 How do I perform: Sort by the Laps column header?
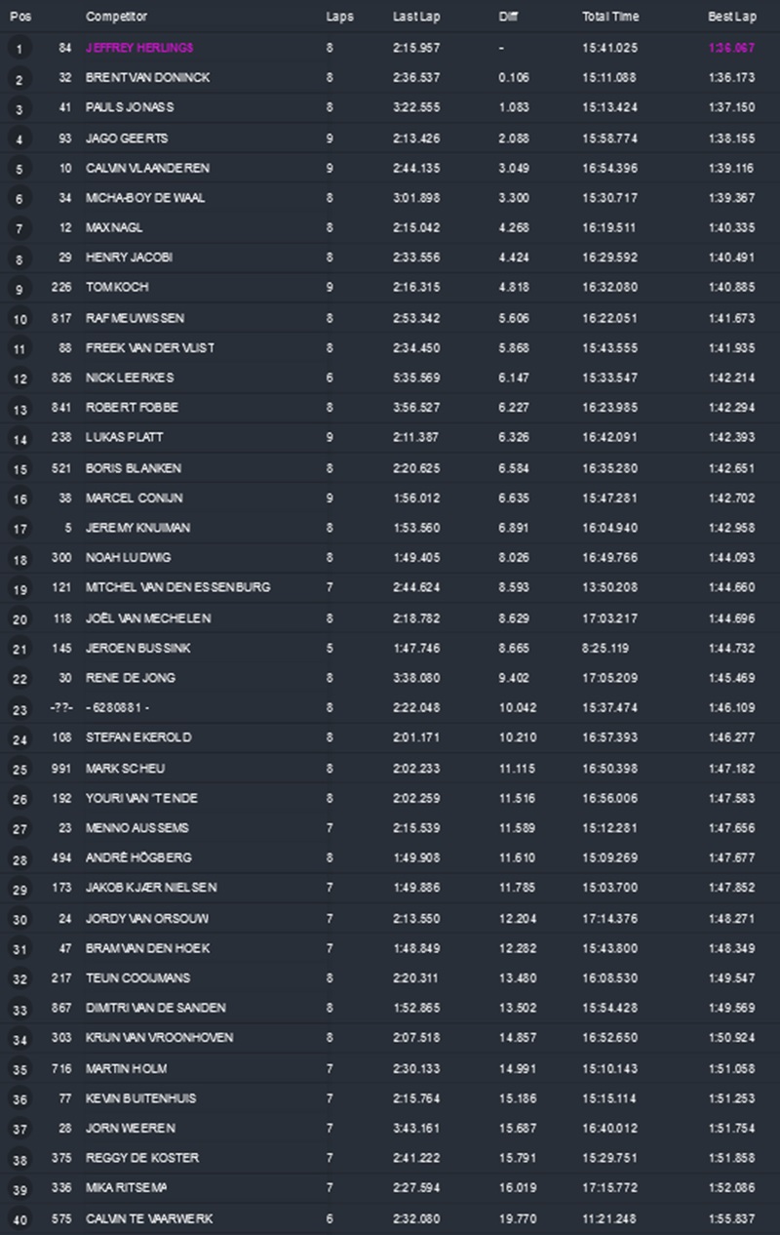pyautogui.click(x=339, y=18)
